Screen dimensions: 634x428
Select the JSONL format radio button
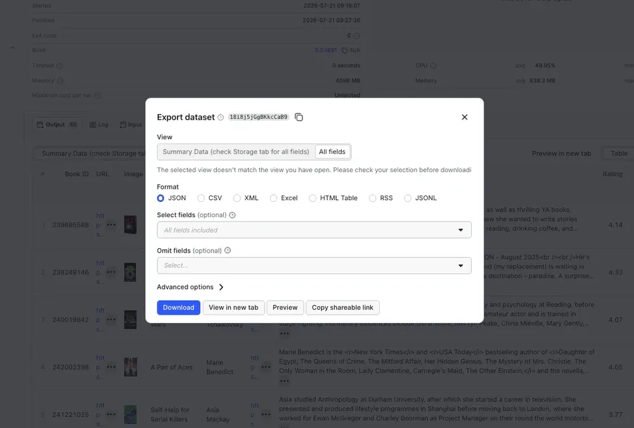click(408, 198)
